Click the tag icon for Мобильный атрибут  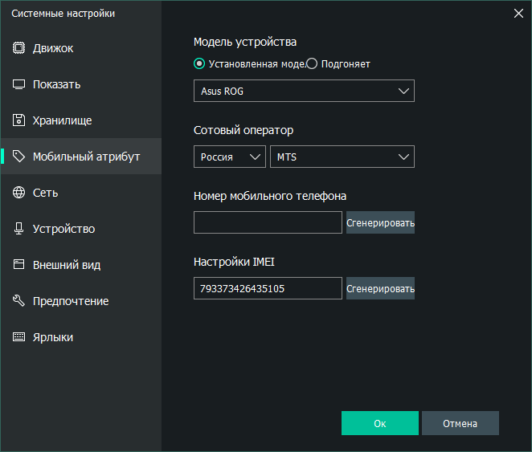pyautogui.click(x=18, y=157)
